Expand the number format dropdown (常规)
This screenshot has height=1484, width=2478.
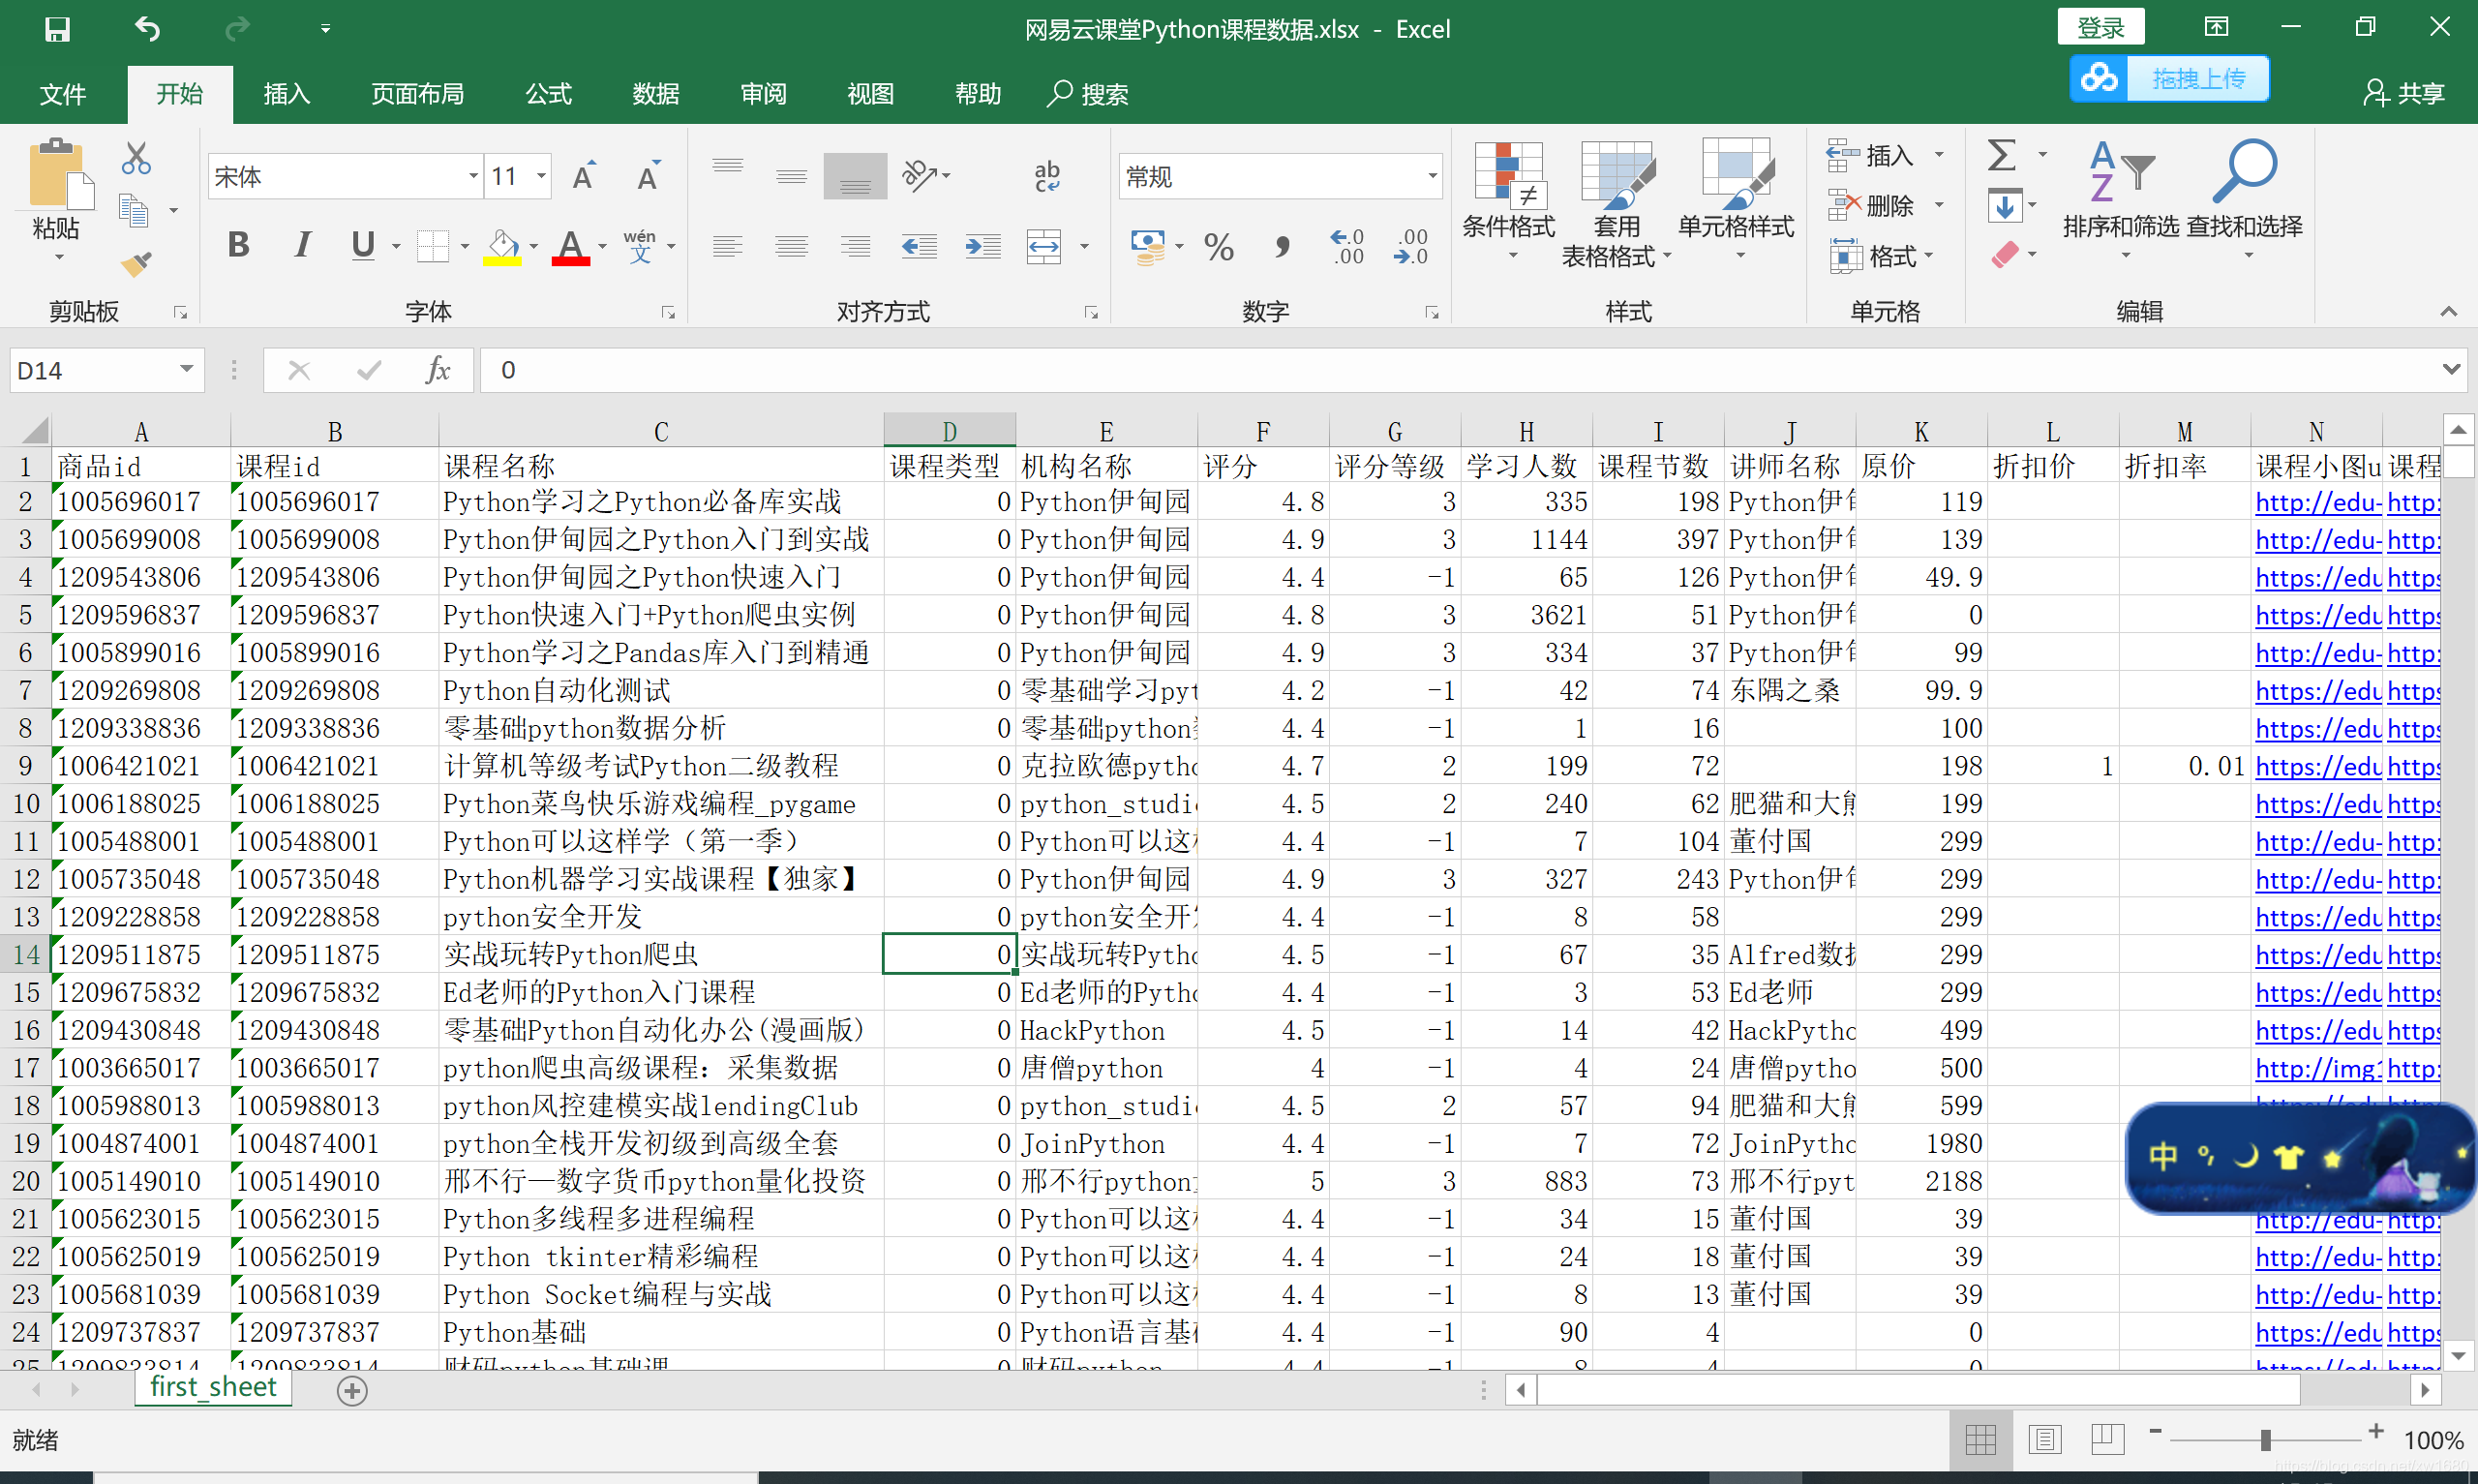click(1432, 177)
